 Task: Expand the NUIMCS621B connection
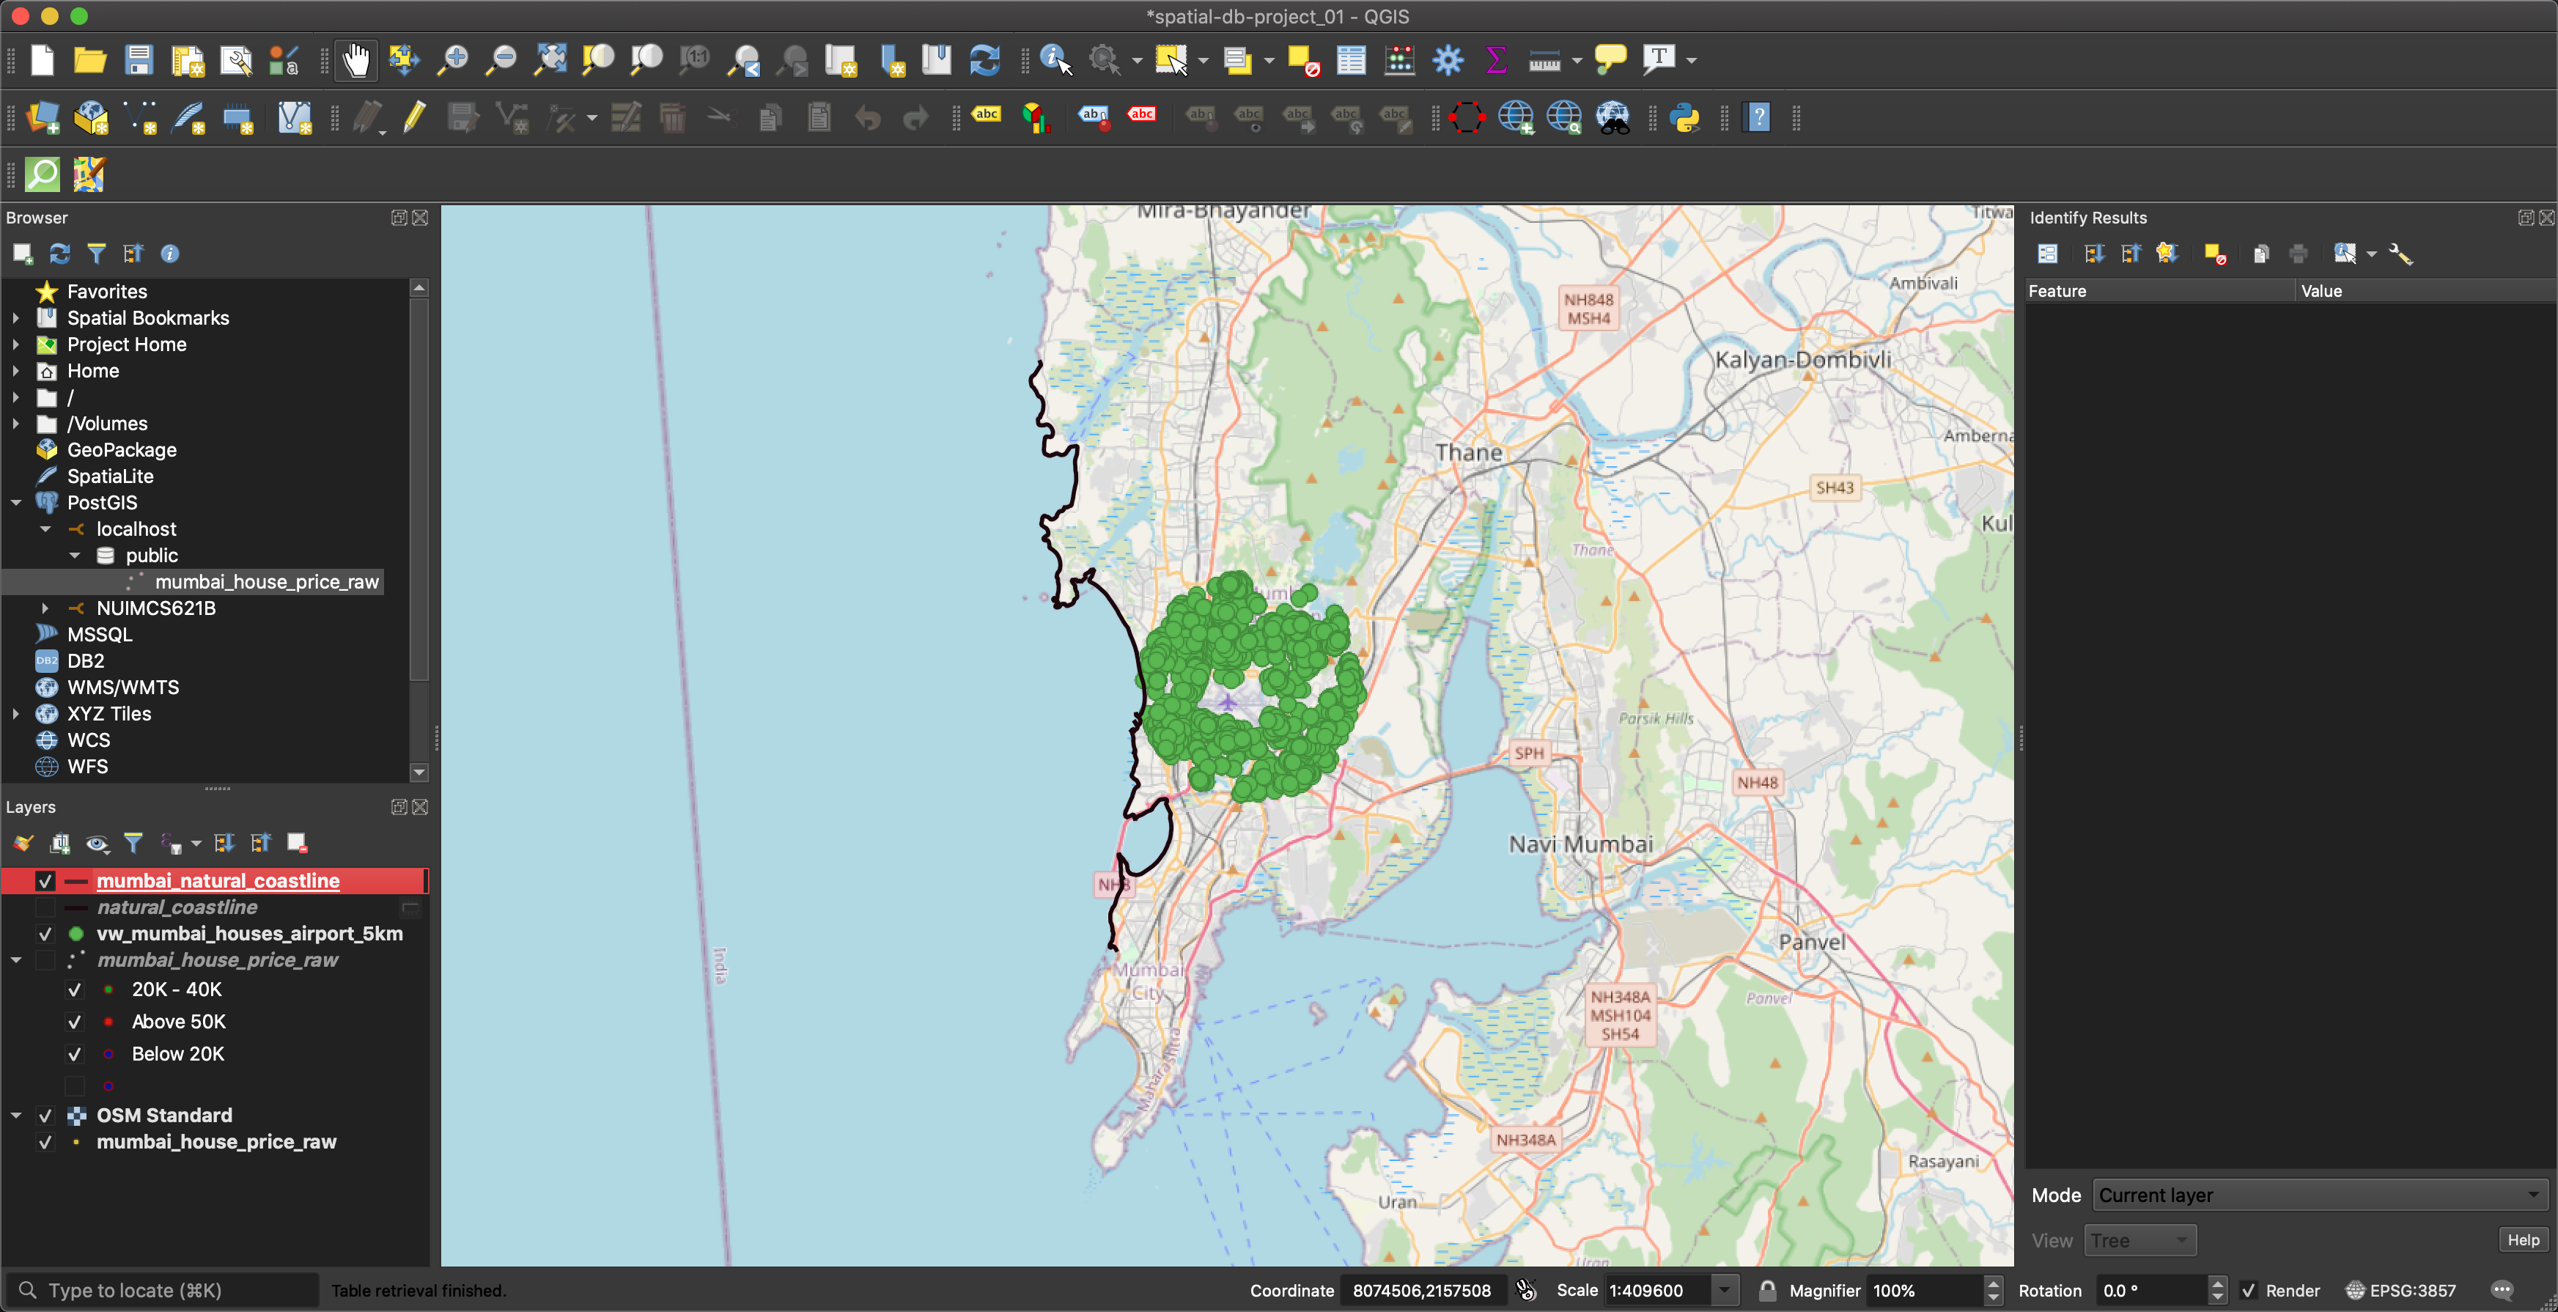click(x=45, y=608)
